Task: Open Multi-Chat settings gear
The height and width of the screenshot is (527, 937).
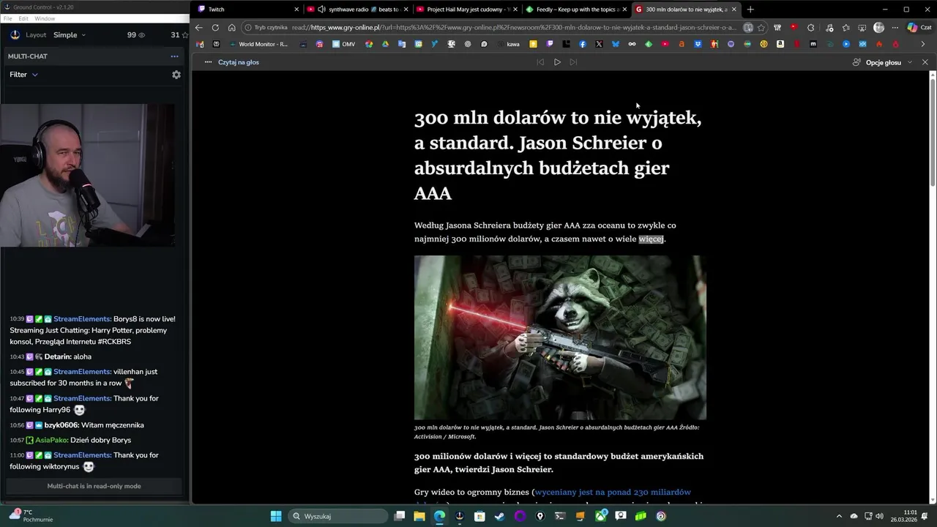Action: (176, 75)
